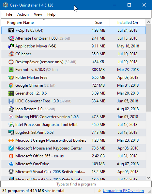Click the iMazing HEIC Converter icon
Viewport: 152px width, 194px height.
[x=11, y=117]
